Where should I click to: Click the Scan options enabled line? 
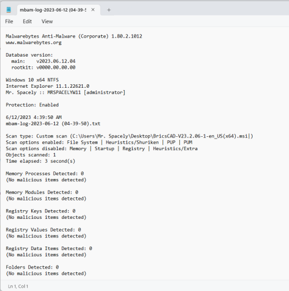tap(99, 142)
